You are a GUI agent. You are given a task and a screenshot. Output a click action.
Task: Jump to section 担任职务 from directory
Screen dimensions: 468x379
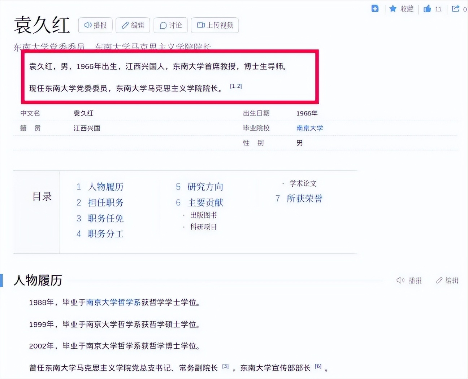[x=105, y=202]
